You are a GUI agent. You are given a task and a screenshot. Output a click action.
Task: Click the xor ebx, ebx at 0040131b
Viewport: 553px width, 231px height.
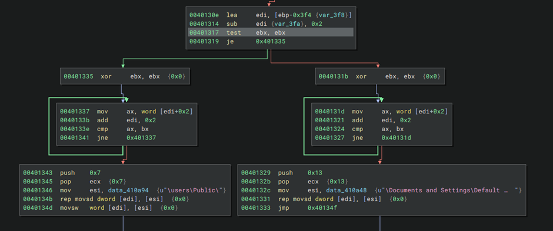click(x=380, y=76)
